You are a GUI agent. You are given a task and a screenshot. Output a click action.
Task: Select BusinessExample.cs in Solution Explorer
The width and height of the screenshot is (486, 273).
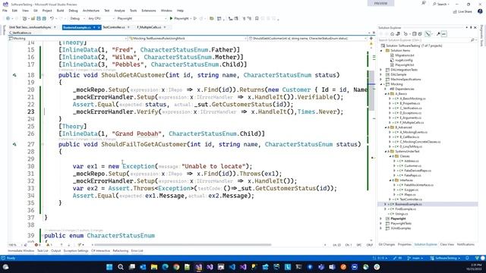pyautogui.click(x=409, y=204)
